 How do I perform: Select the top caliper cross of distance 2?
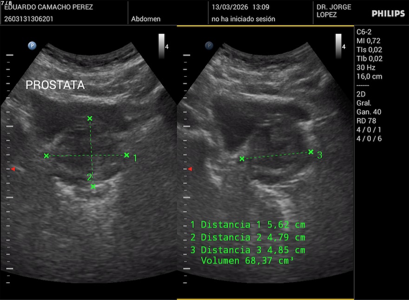pos(90,119)
